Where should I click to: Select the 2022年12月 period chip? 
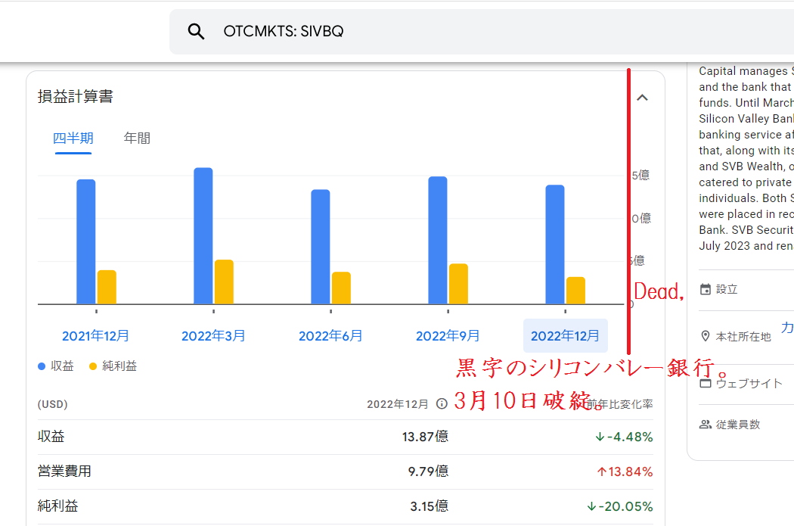tap(565, 335)
